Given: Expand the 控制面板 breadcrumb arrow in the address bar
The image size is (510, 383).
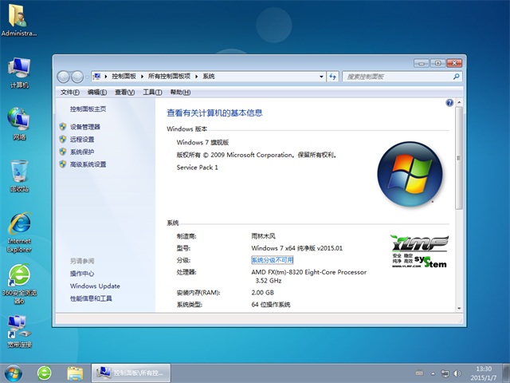Looking at the screenshot, I should [143, 77].
